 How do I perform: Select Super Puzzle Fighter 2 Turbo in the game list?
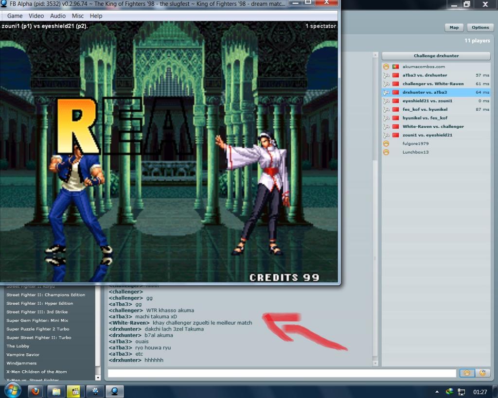tap(38, 329)
